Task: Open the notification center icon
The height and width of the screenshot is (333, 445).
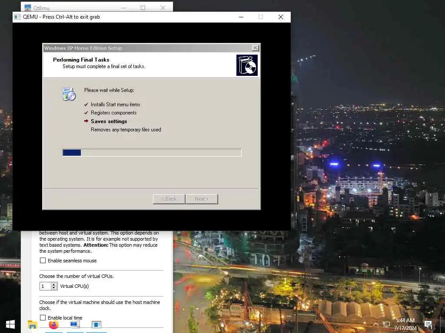Action: click(x=428, y=325)
